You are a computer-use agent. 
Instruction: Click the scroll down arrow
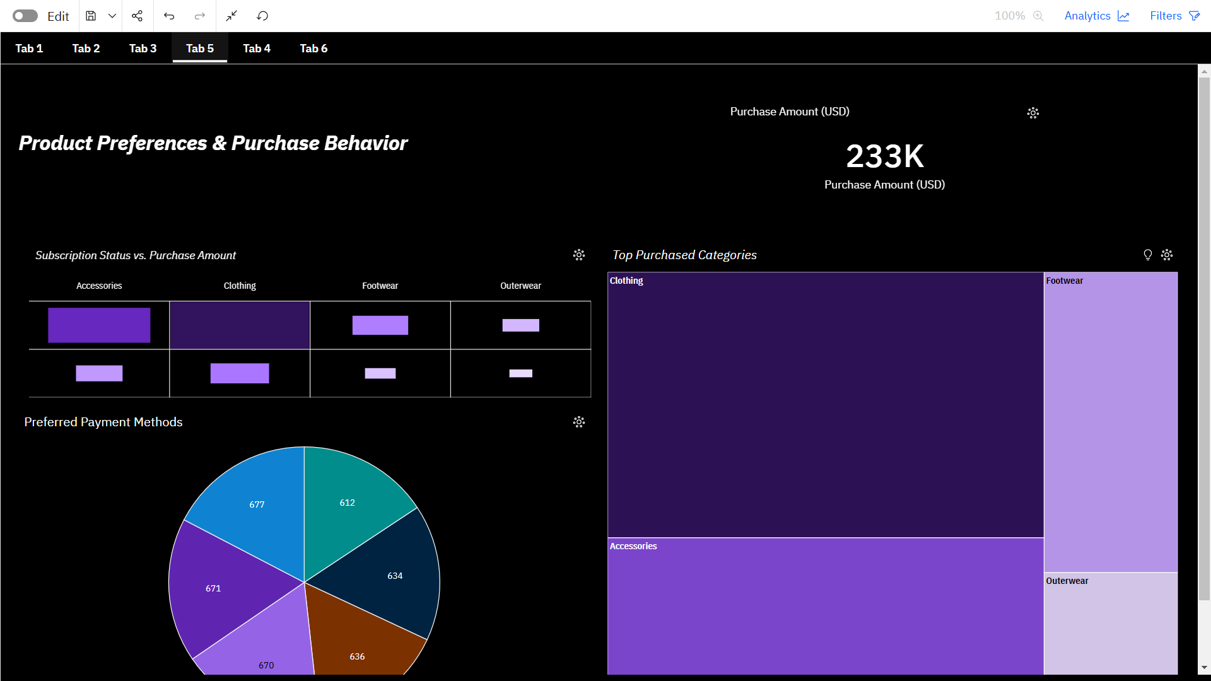(1204, 667)
